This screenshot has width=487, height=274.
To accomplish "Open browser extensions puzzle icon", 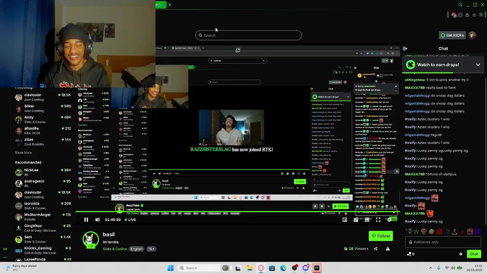I will point(460,15).
